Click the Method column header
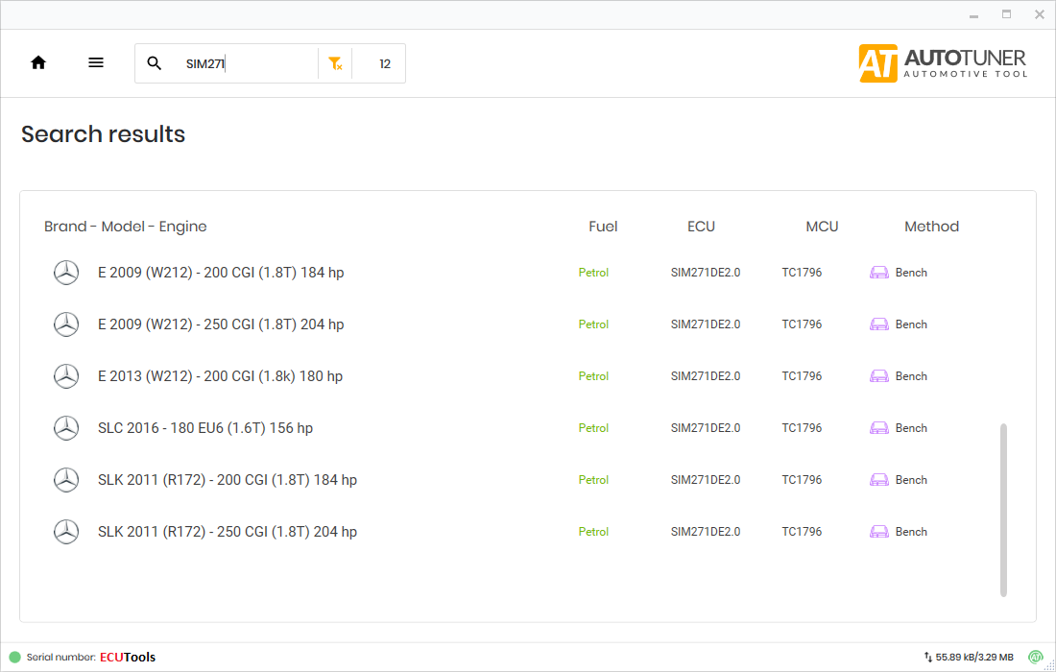 (931, 227)
